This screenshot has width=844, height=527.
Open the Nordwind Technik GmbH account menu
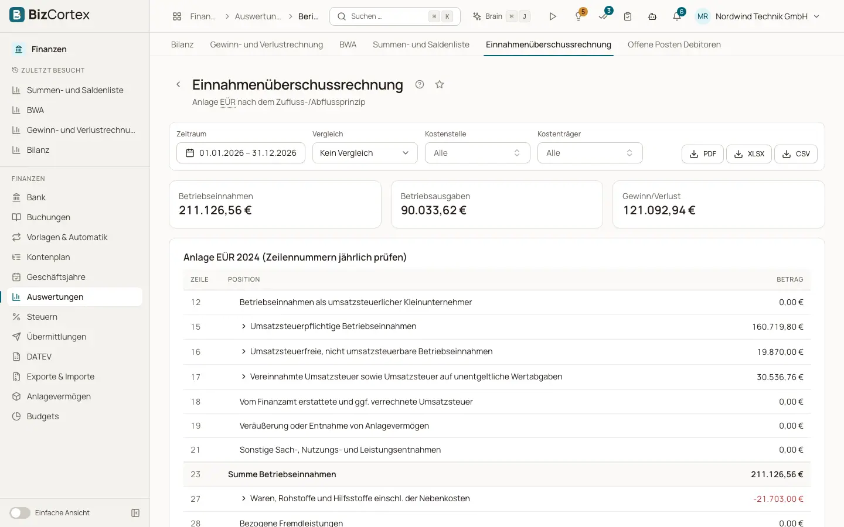point(757,16)
